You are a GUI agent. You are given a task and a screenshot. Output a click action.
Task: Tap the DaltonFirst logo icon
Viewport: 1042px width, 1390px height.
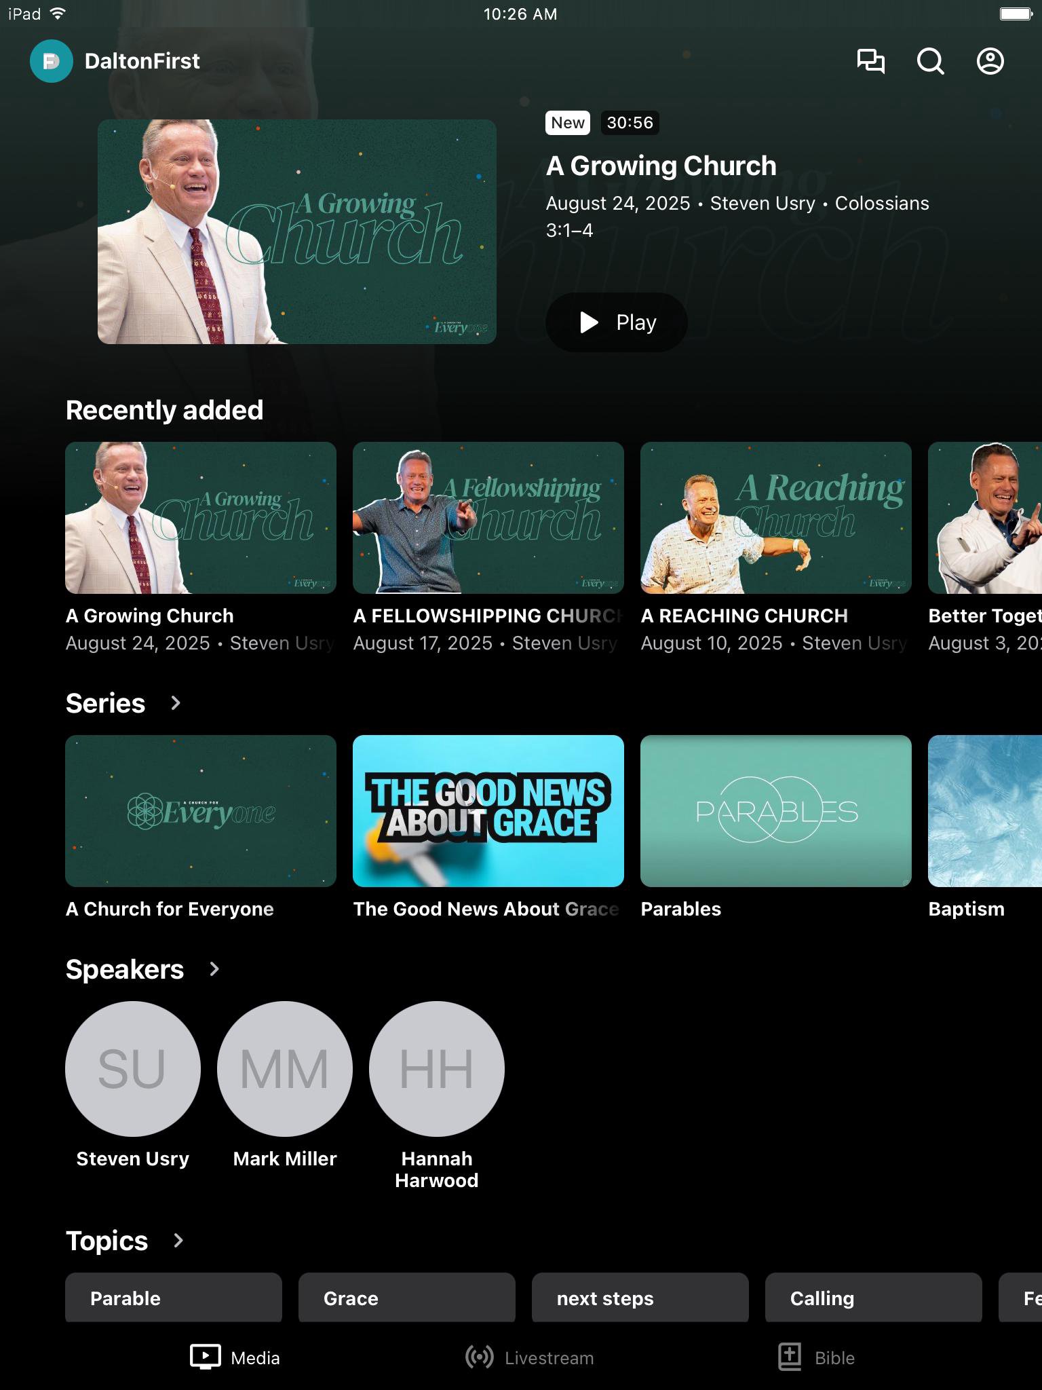tap(52, 61)
